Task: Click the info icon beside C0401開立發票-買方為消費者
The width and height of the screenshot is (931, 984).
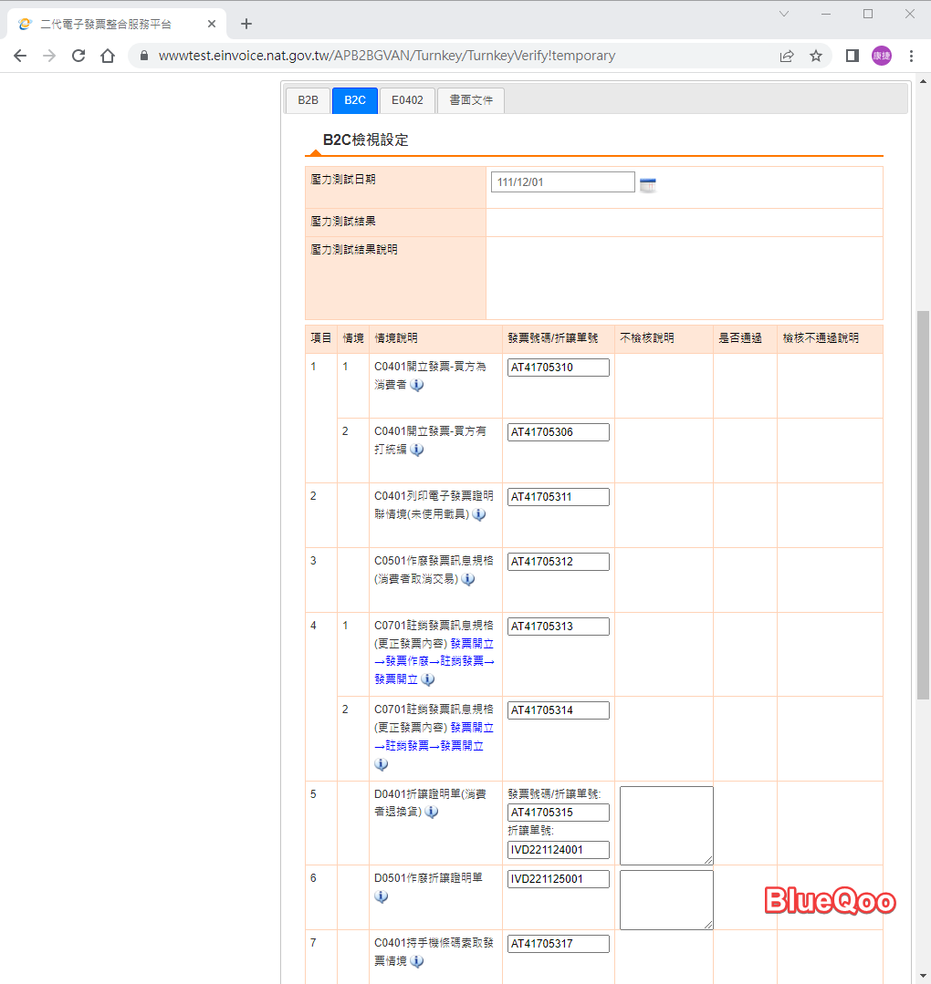Action: click(x=416, y=385)
